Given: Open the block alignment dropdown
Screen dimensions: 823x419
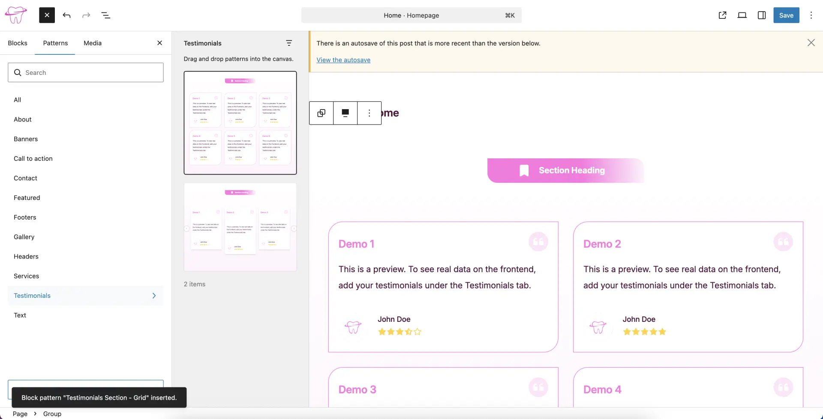Looking at the screenshot, I should click(x=345, y=113).
